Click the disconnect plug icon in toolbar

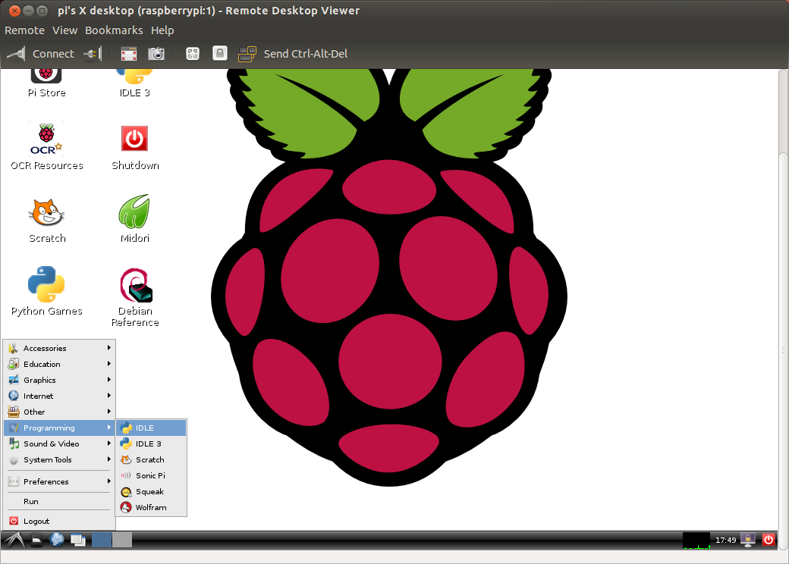click(x=93, y=54)
